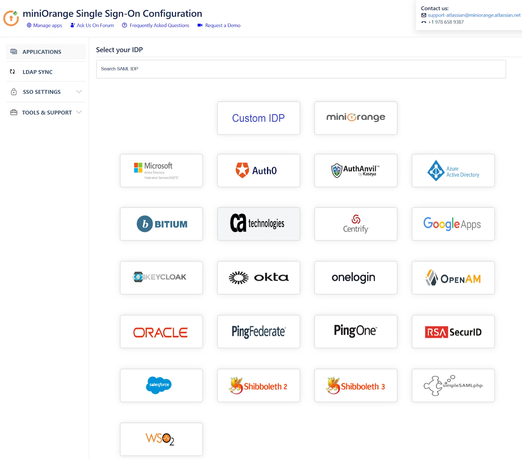Select the WSO2 IDP tile
This screenshot has width=522, height=459.
(x=161, y=439)
